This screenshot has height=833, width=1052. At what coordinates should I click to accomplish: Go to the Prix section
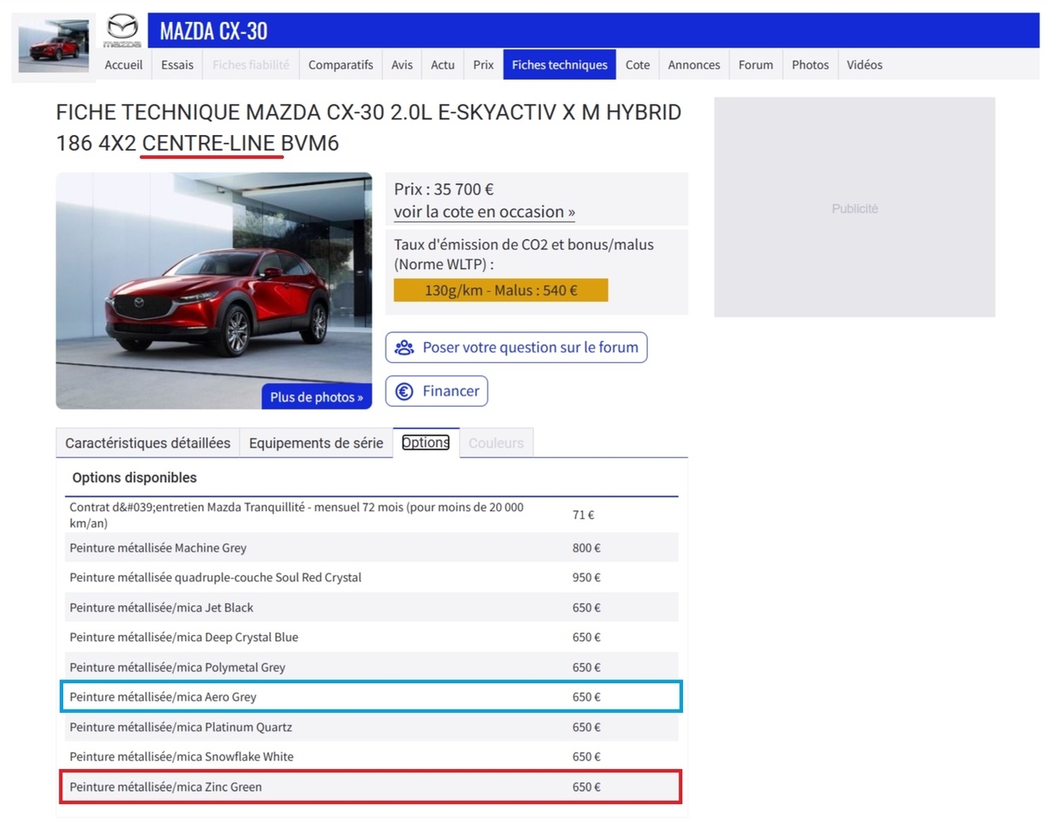coord(483,65)
